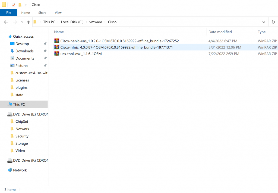Click the pin icon next to Downloads
The image size is (278, 193).
(x=45, y=51)
